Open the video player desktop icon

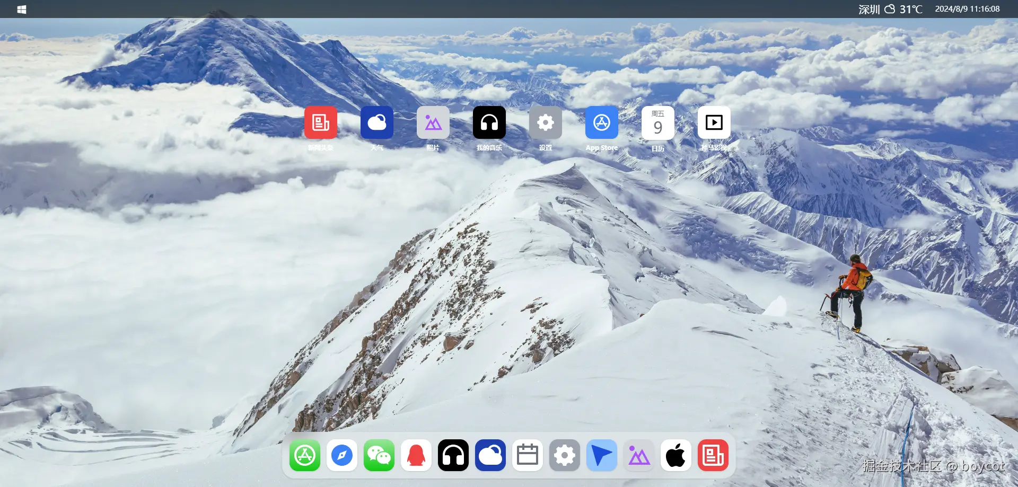(714, 122)
